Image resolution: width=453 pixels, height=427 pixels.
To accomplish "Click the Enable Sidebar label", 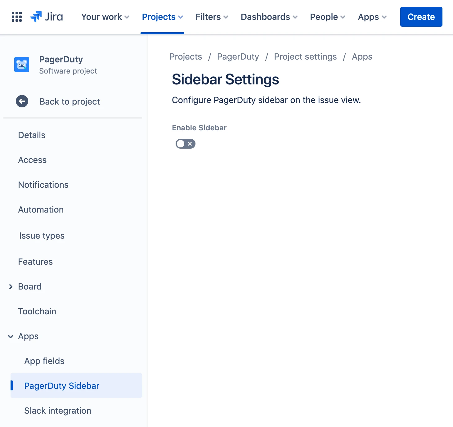I will pyautogui.click(x=199, y=128).
